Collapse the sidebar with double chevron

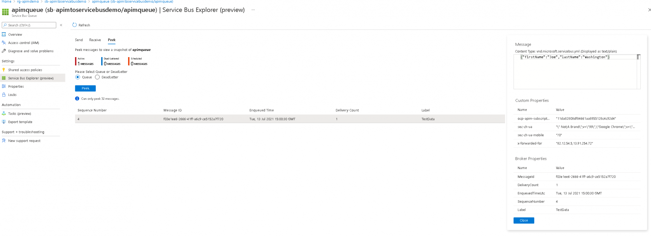coord(61,25)
